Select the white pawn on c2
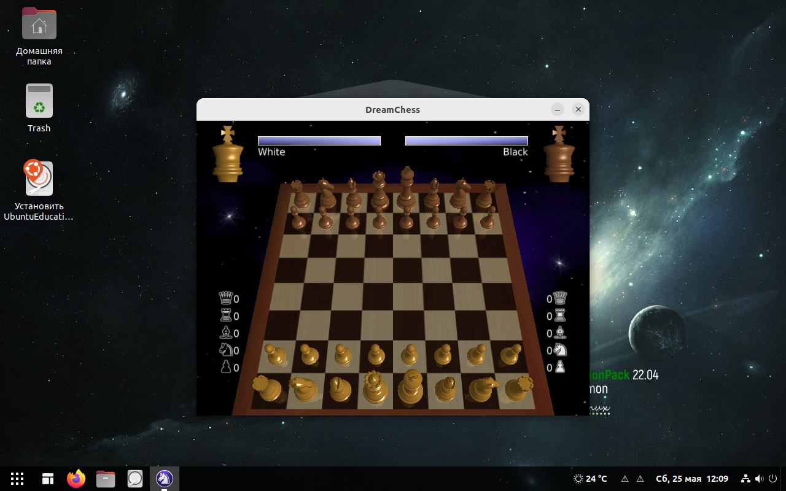 coord(342,354)
